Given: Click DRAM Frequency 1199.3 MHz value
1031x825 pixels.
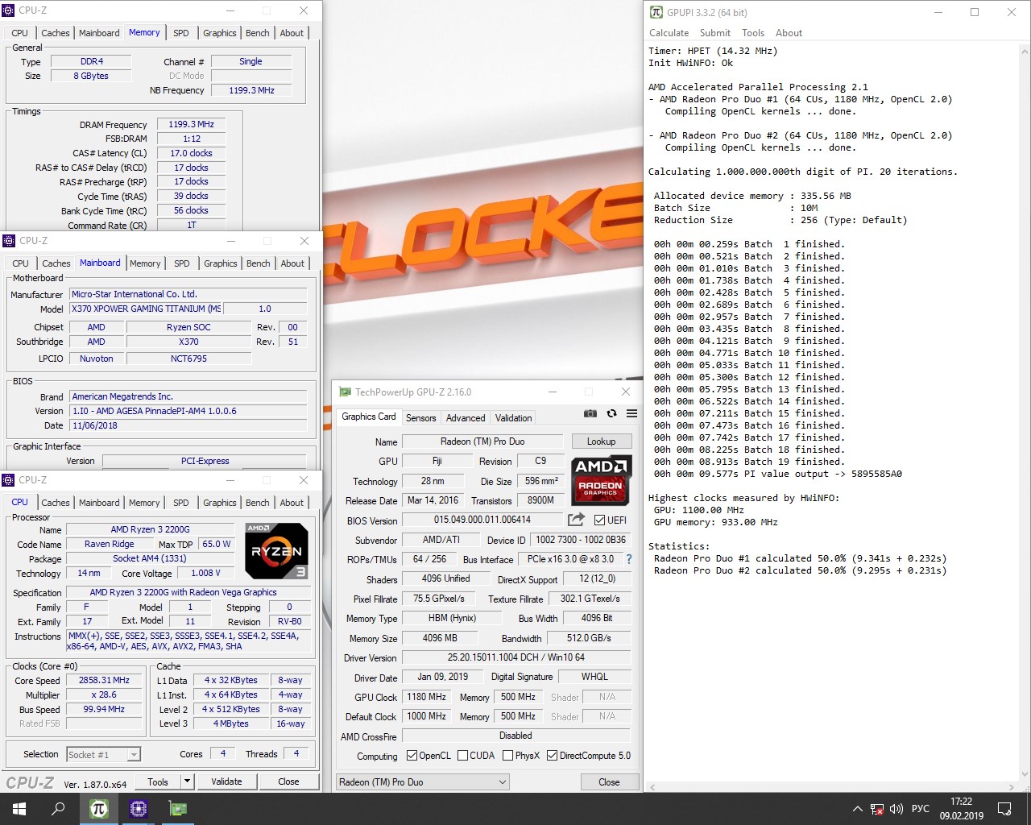Looking at the screenshot, I should (x=192, y=125).
